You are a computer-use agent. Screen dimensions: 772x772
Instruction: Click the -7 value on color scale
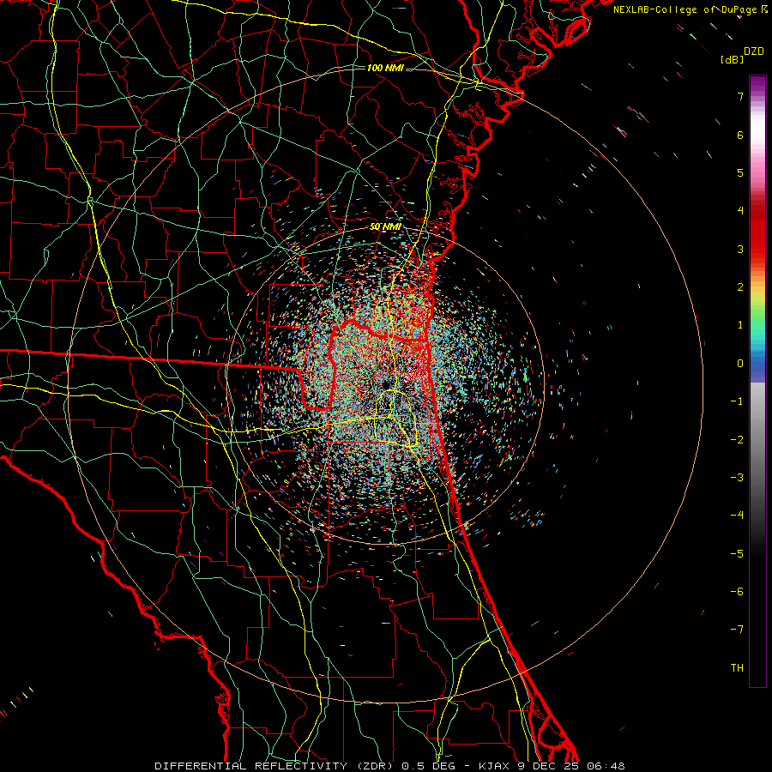coord(737,630)
